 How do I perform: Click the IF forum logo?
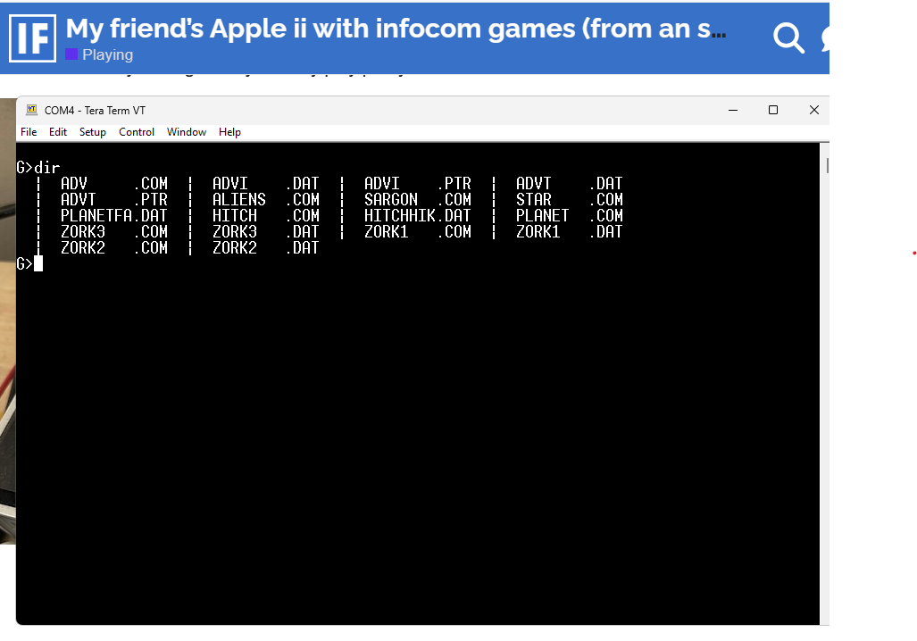click(32, 38)
